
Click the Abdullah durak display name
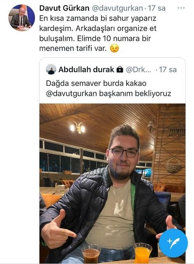pos(86,70)
